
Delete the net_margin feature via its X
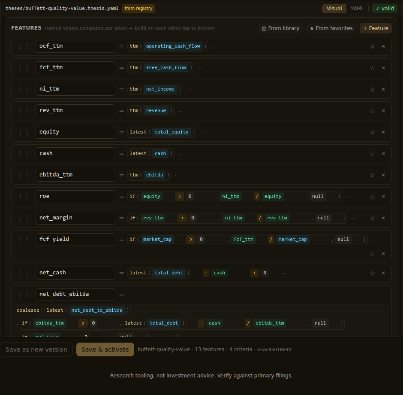383,218
